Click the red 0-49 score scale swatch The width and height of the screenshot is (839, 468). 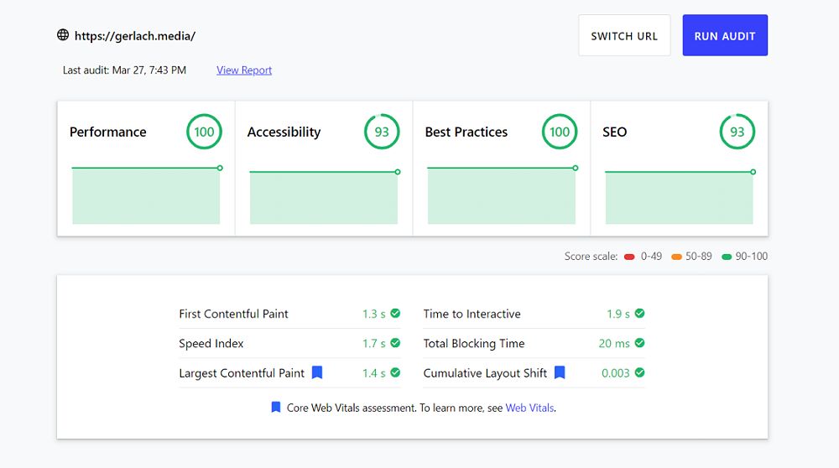point(629,257)
